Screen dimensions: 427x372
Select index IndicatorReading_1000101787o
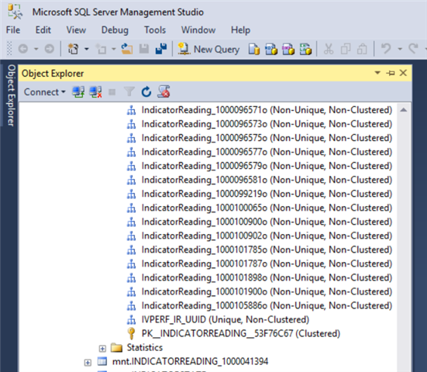267,263
